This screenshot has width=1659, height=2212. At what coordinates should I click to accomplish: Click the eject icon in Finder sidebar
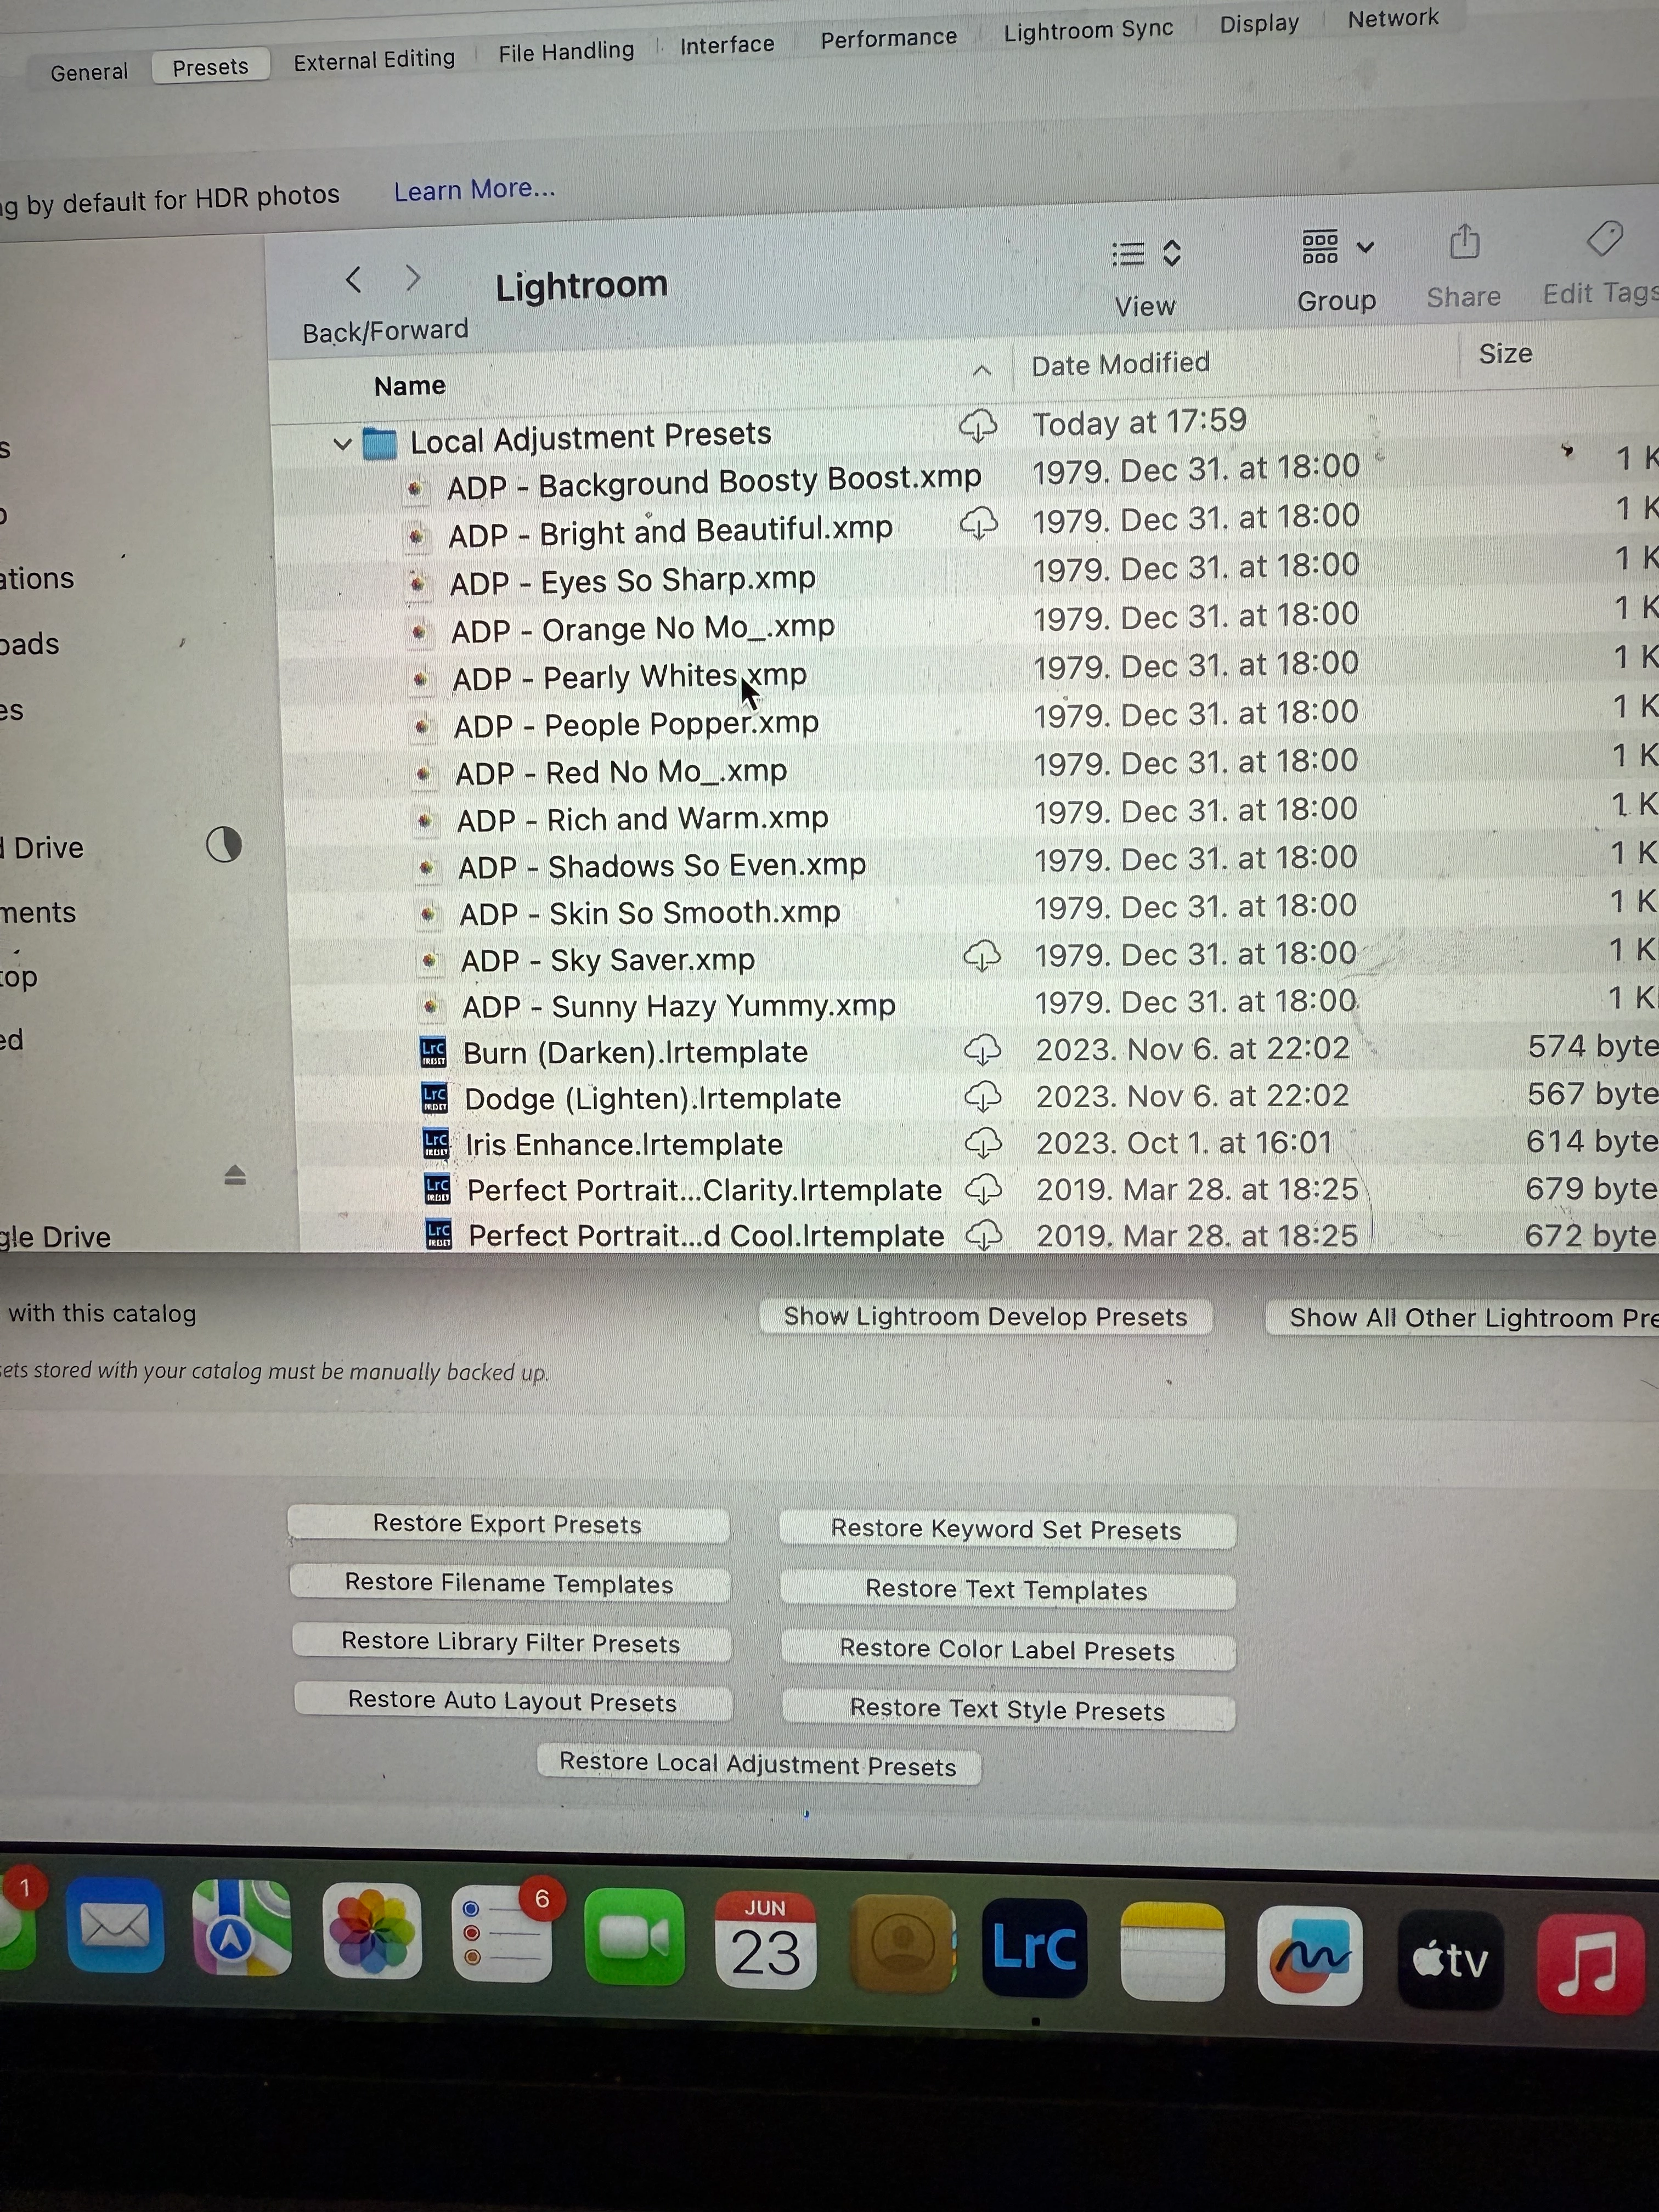235,1175
